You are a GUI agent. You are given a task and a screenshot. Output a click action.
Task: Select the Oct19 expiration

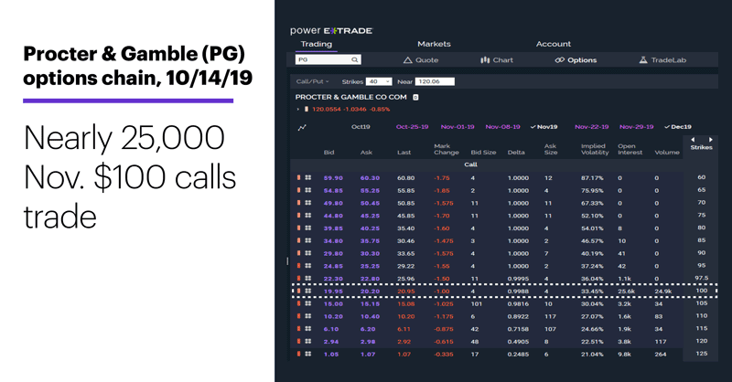point(361,127)
